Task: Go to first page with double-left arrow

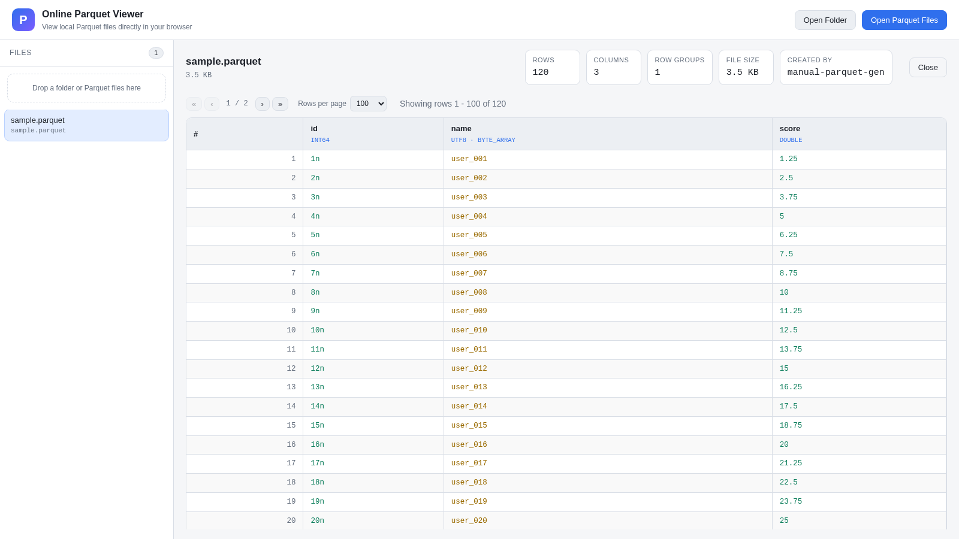Action: 194,104
